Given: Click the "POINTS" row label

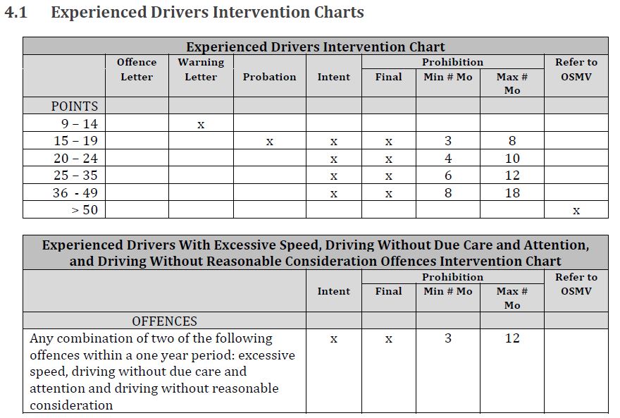Looking at the screenshot, I should (75, 106).
